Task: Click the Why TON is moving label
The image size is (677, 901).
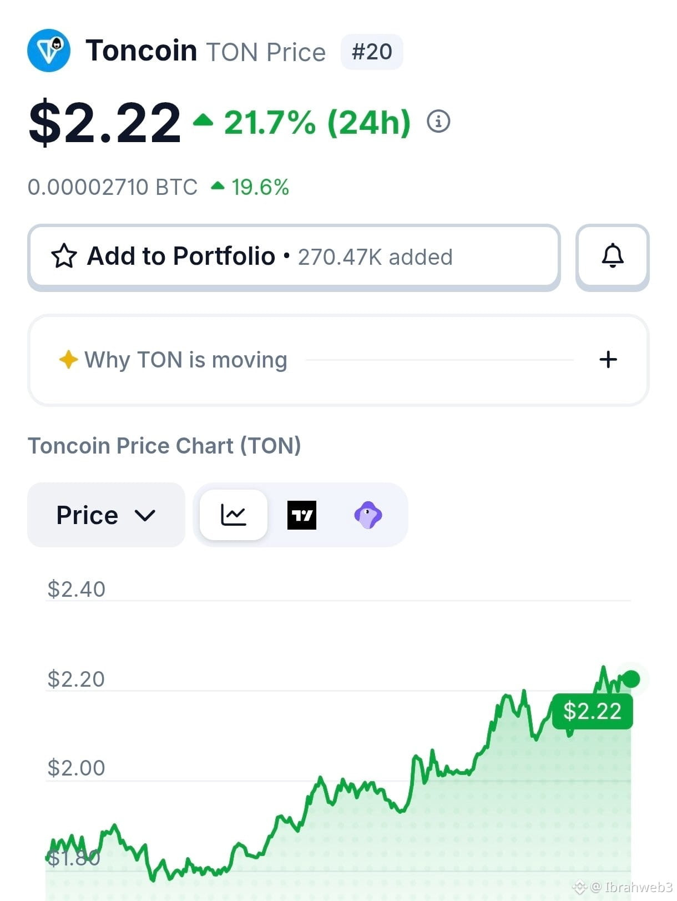Action: (x=186, y=360)
